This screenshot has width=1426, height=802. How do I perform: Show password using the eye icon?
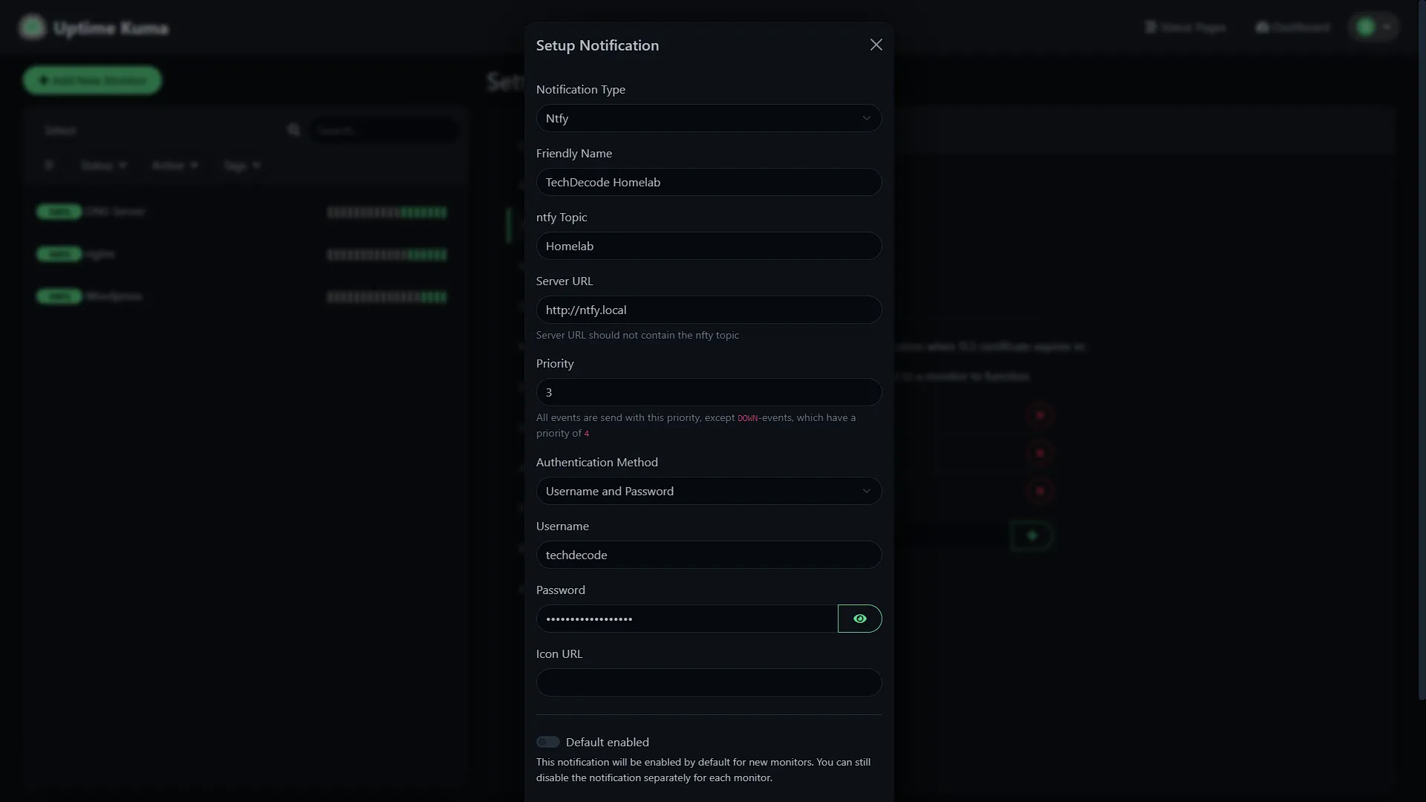tap(859, 619)
